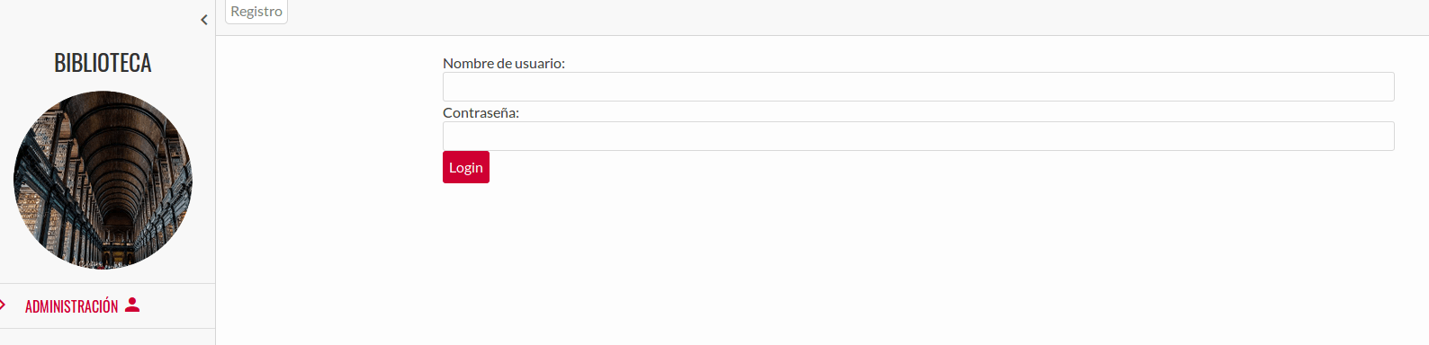Open the library hall image in sidebar
Screen dimensions: 1429x345
click(103, 180)
